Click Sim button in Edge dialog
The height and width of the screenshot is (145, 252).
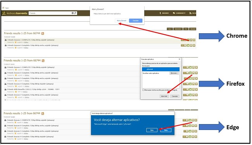pyautogui.click(x=152, y=130)
